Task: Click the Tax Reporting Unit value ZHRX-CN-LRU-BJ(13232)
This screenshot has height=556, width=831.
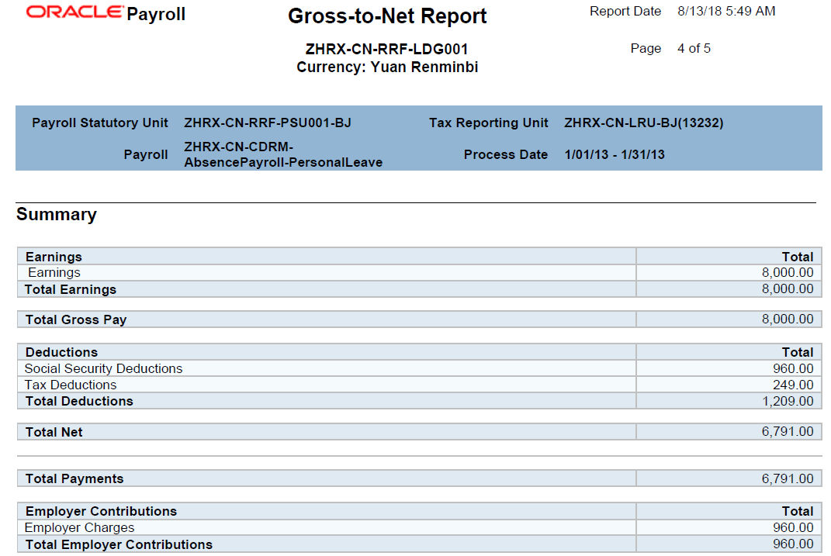Action: tap(643, 123)
